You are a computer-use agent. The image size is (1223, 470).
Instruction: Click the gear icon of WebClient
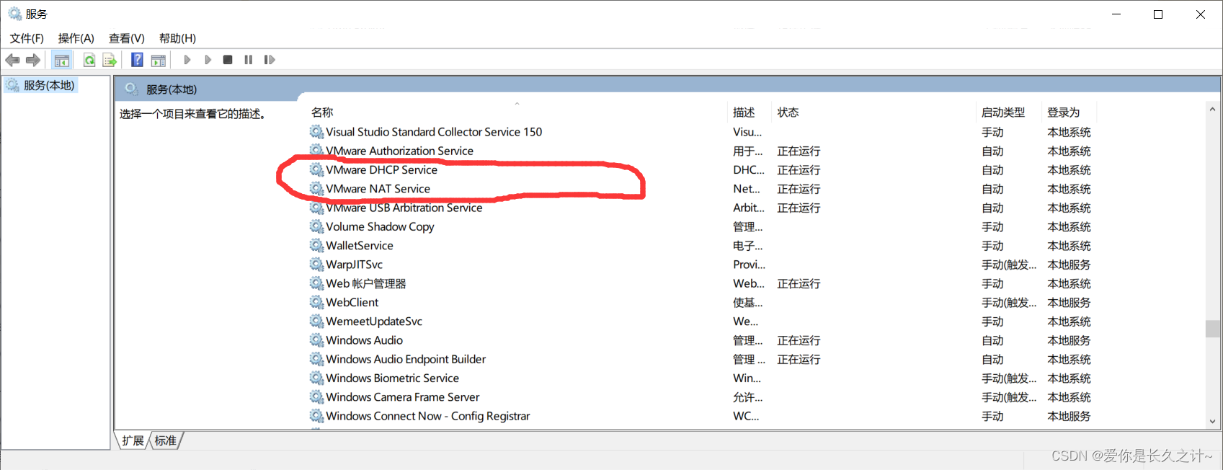point(316,302)
